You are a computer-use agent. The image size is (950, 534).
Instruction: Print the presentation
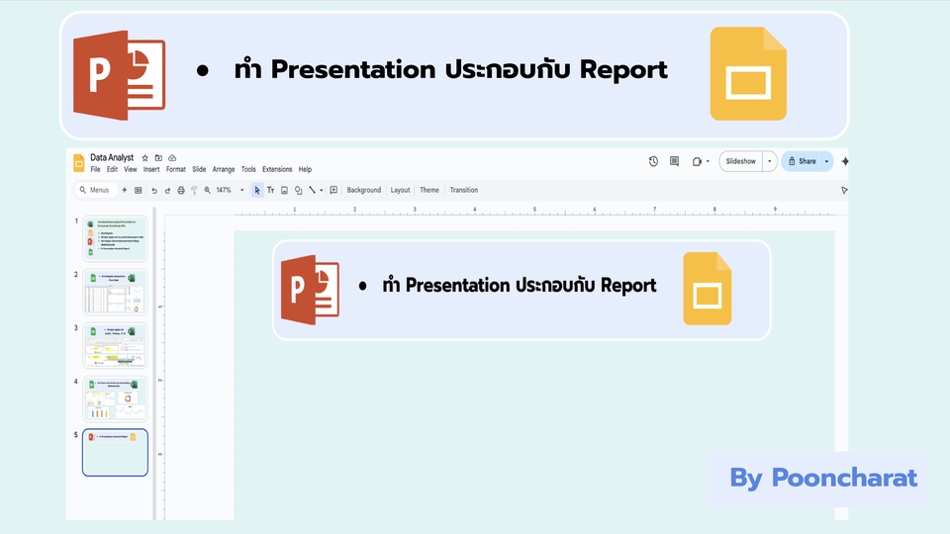(x=180, y=190)
